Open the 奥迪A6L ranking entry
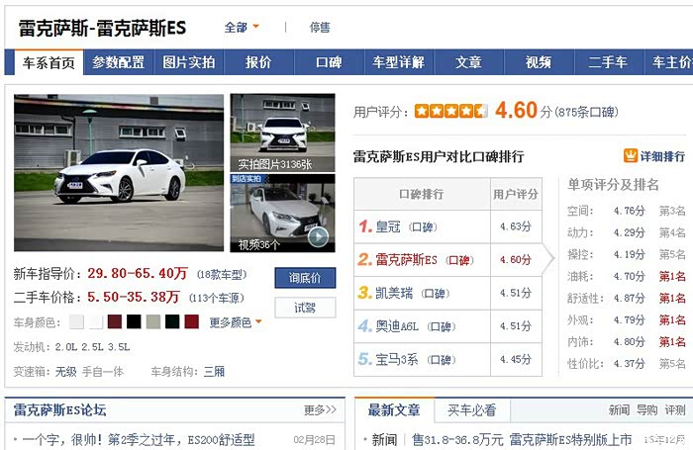The width and height of the screenshot is (693, 450). (397, 326)
